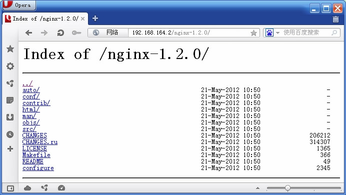This screenshot has width=346, height=195.
Task: Click the README file size 49
Action: click(327, 161)
